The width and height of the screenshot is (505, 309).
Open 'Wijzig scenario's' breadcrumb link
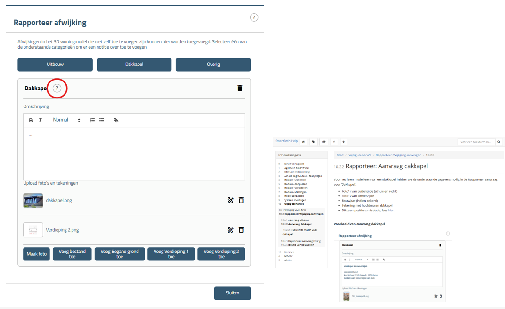(x=359, y=154)
